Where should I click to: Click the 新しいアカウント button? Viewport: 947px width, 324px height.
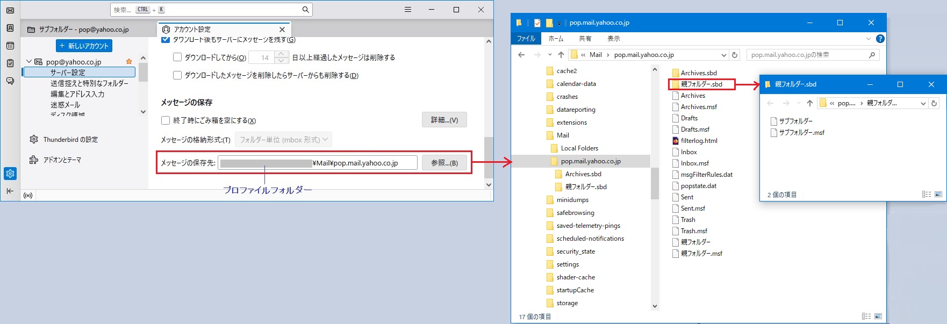(84, 46)
